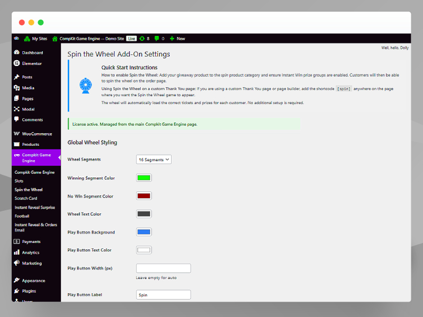Click the WooCommerce sidebar icon

[18, 133]
